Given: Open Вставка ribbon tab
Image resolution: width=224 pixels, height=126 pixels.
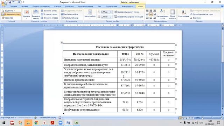Looking at the screenshot, I should point(25,6).
